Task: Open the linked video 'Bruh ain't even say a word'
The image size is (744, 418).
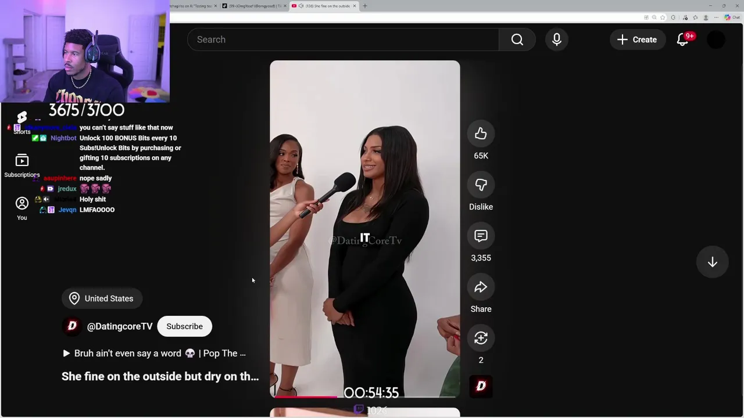Action: (x=154, y=353)
